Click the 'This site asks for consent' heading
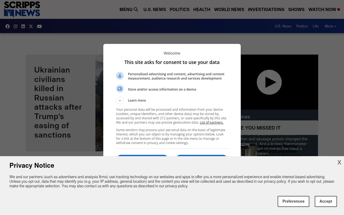This screenshot has width=344, height=215. pyautogui.click(x=172, y=62)
